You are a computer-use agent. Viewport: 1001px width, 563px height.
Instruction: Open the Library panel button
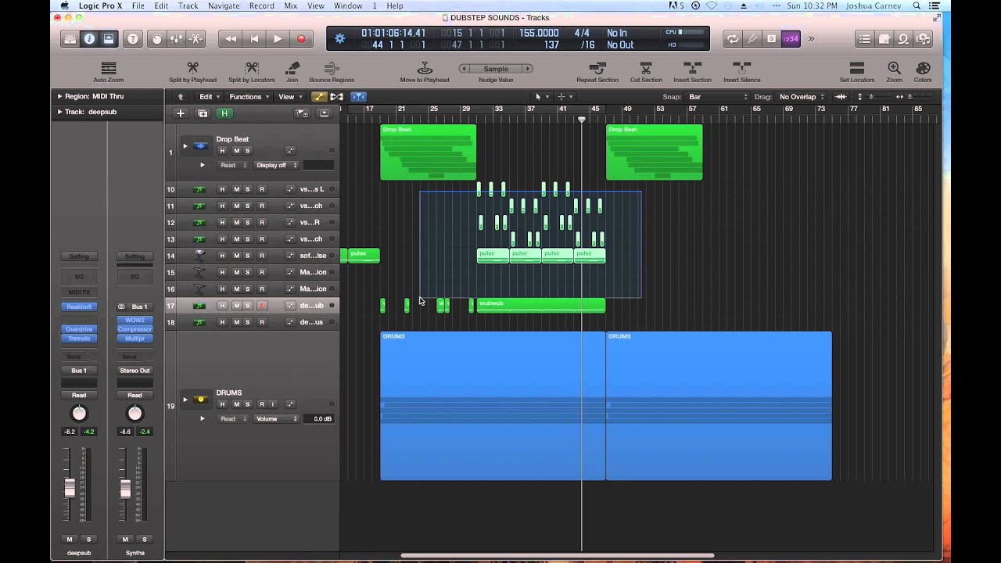pos(70,38)
